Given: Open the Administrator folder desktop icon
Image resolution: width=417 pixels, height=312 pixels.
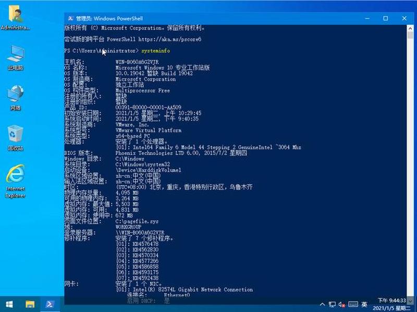Looking at the screenshot, I should click(x=15, y=17).
